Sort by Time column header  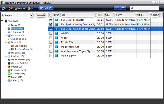click(x=100, y=15)
